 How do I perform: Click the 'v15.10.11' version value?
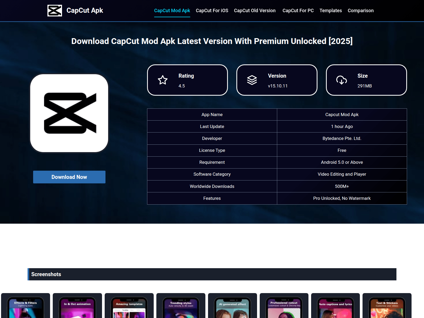pos(278,86)
